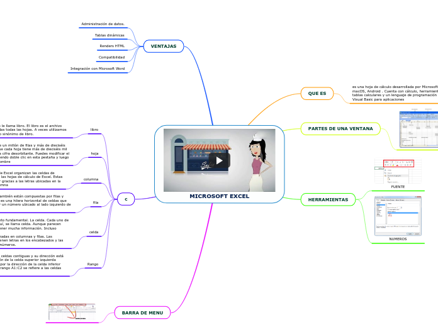The height and width of the screenshot is (327, 438).
Task: Play the video in the central node
Action: (219, 160)
